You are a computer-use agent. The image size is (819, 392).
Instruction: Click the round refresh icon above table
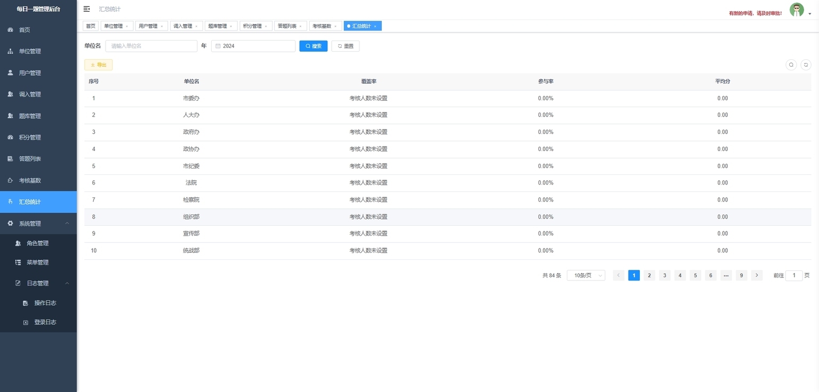pos(806,65)
